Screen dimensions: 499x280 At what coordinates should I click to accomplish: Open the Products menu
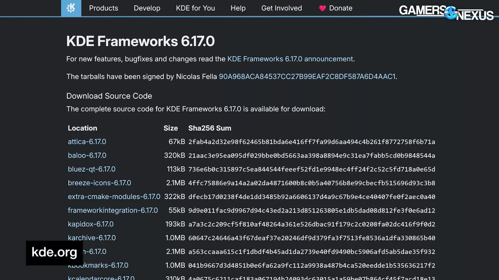pyautogui.click(x=104, y=8)
